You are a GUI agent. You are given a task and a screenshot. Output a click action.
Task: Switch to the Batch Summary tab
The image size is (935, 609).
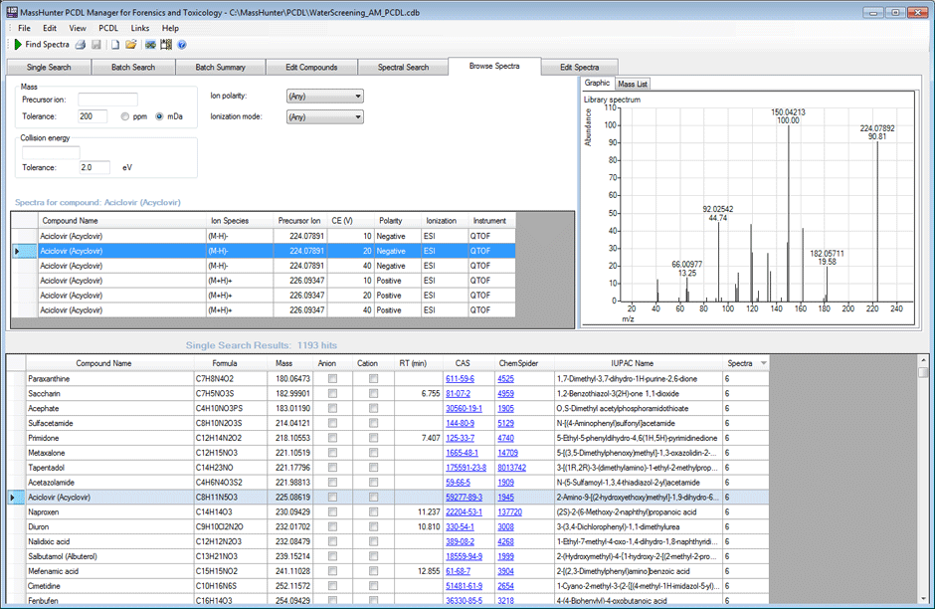[x=220, y=68]
